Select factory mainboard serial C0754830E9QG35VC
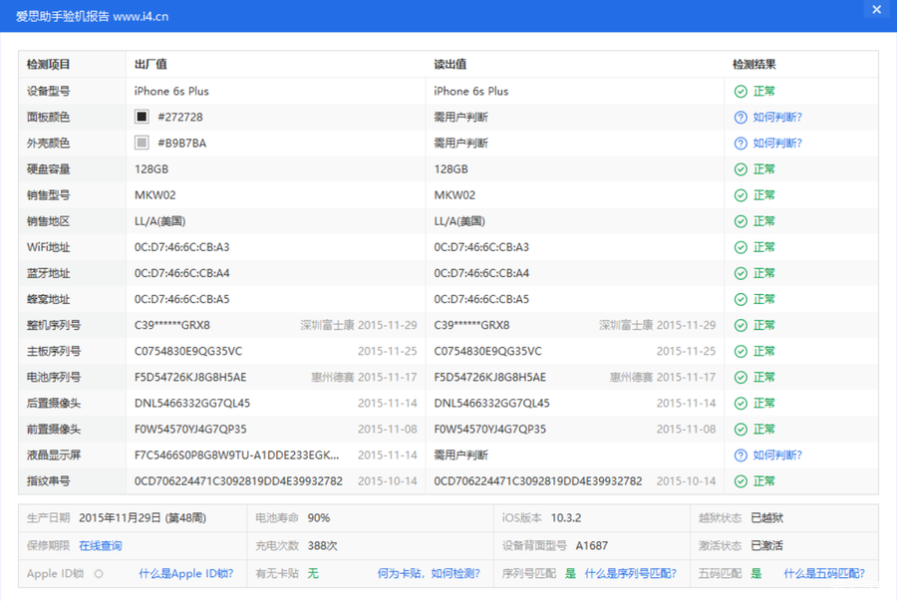 (188, 351)
